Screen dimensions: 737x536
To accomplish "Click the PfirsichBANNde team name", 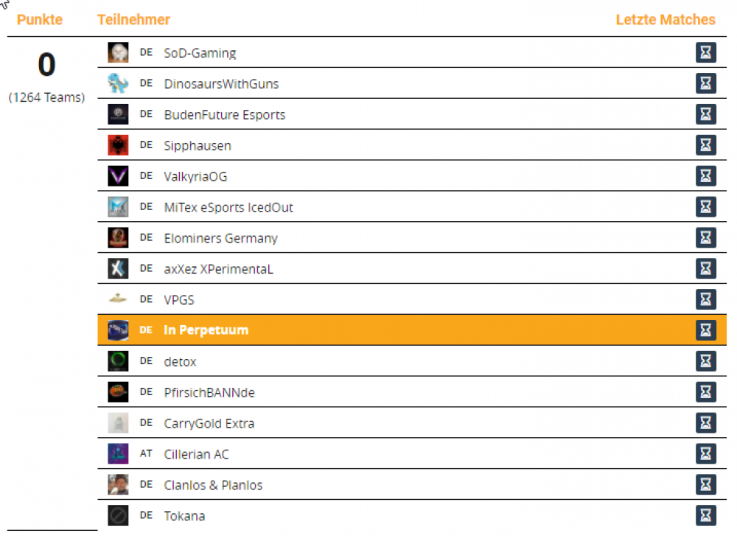I will [209, 392].
